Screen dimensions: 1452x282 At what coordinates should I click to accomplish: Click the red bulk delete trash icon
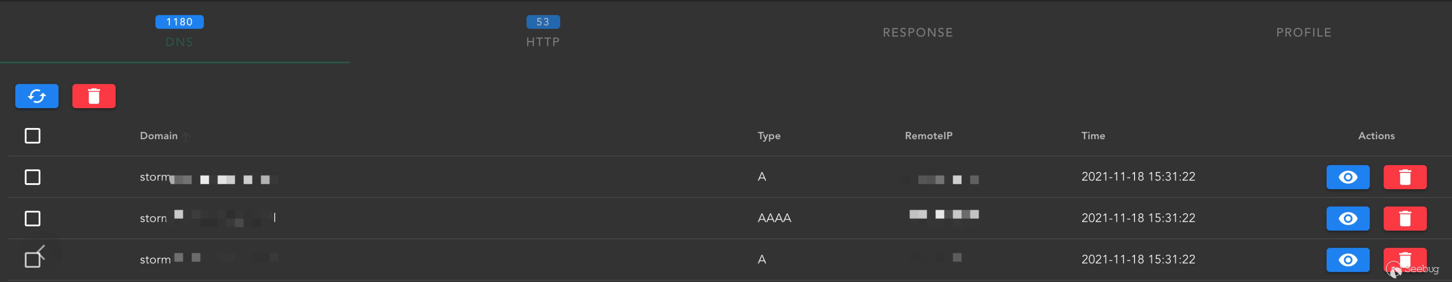[x=94, y=96]
